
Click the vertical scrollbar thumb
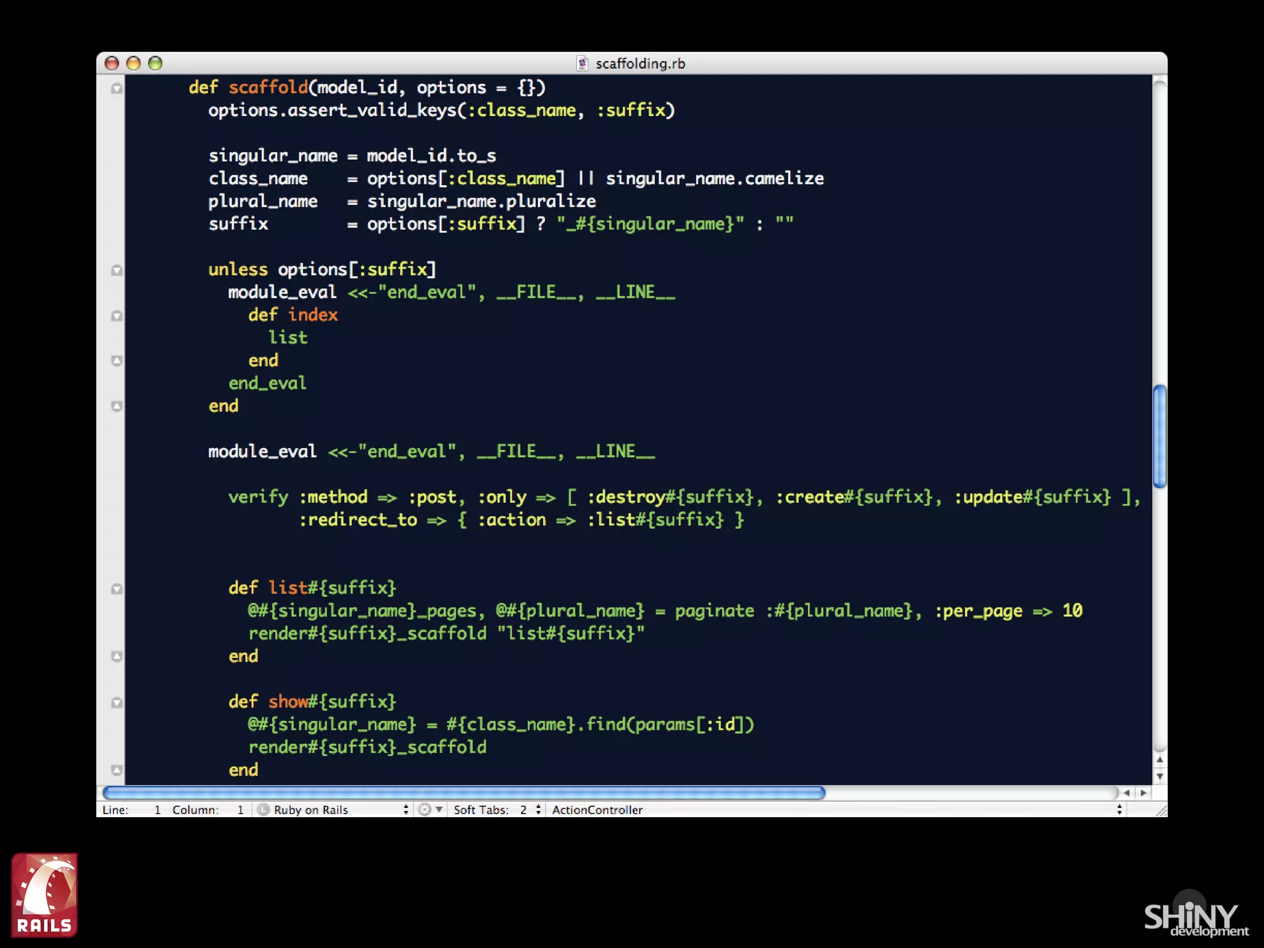[x=1159, y=436]
